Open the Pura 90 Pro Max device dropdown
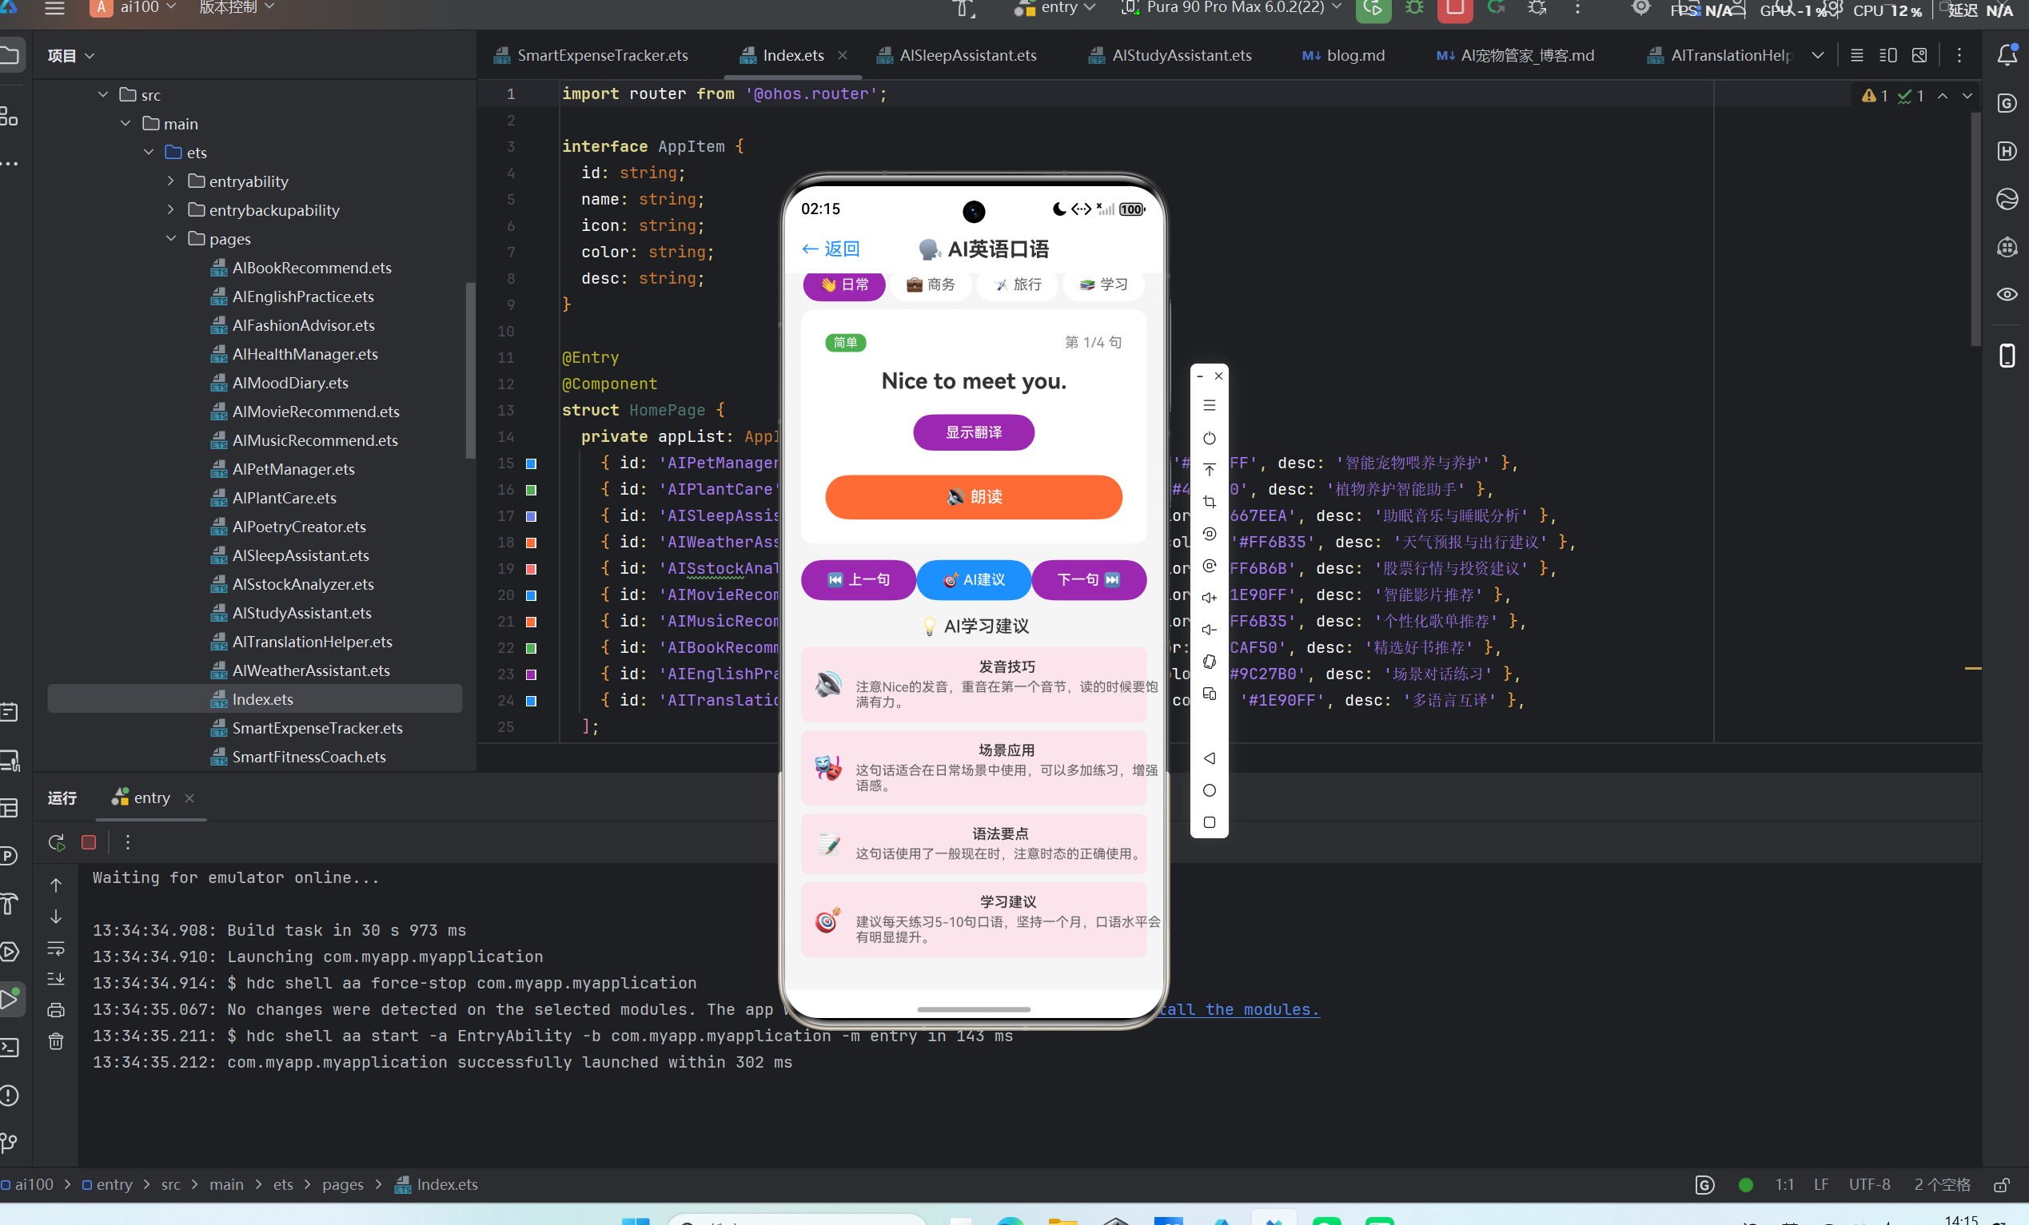Viewport: 2029px width, 1225px height. pos(1233,8)
